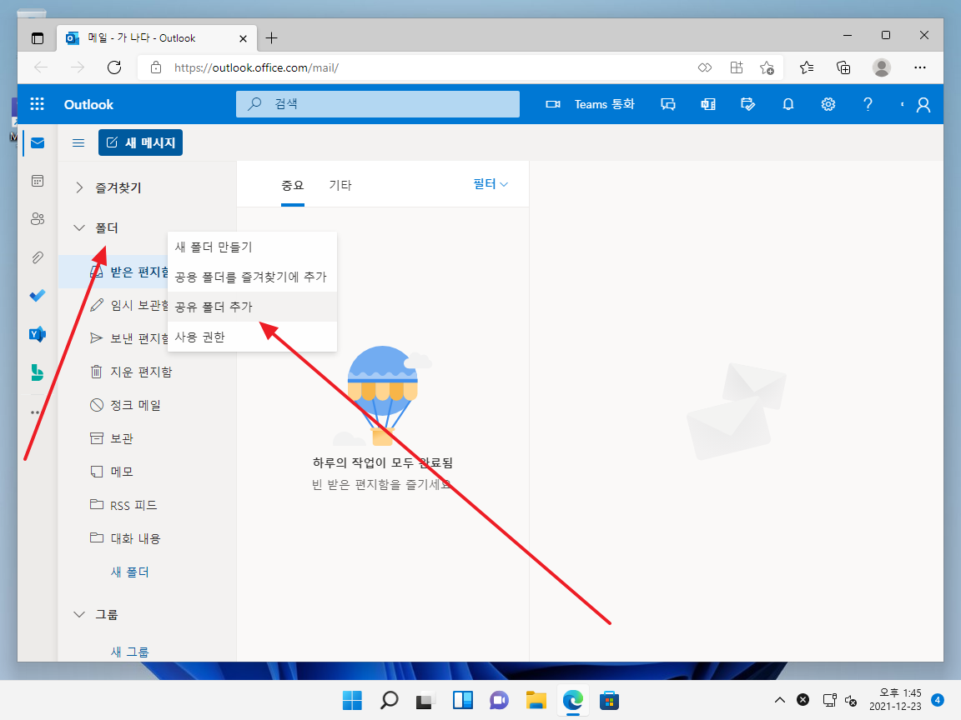Click the browser refresh button
Viewport: 961px width, 720px height.
114,67
